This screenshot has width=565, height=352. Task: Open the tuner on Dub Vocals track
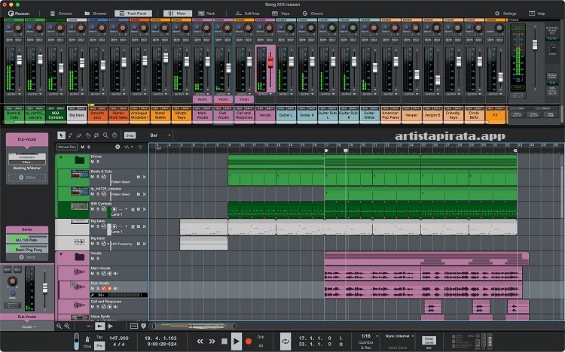click(93, 295)
